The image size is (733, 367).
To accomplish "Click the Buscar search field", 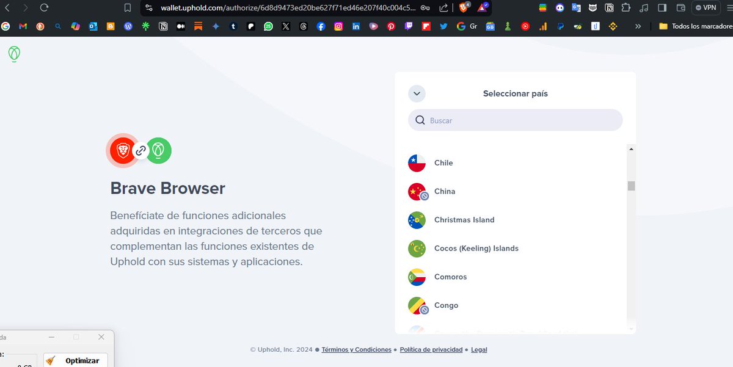I will click(516, 120).
